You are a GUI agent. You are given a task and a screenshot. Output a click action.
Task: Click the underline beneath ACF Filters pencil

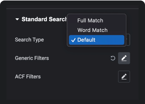(x=124, y=79)
